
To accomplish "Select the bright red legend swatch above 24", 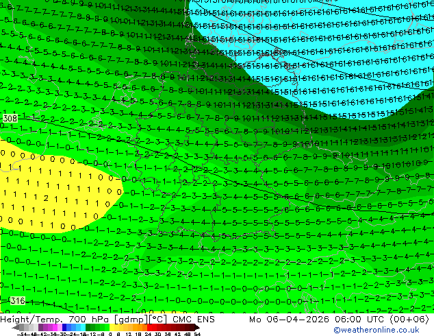I will point(149,328).
